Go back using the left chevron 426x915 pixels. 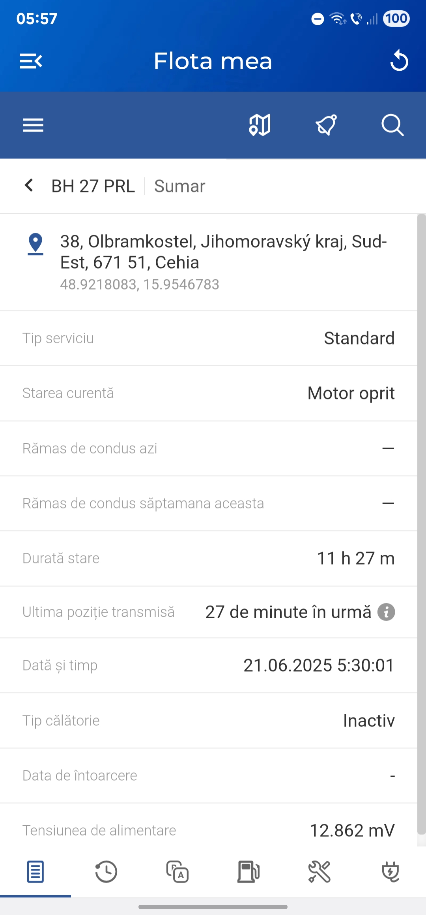click(29, 185)
